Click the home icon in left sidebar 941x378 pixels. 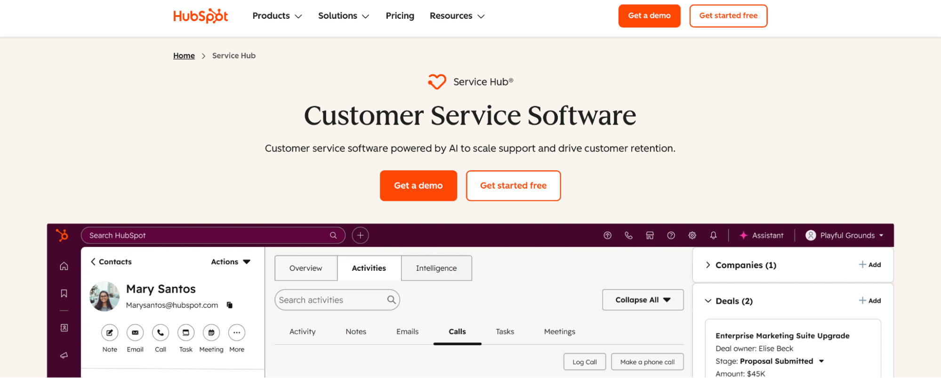(x=64, y=266)
